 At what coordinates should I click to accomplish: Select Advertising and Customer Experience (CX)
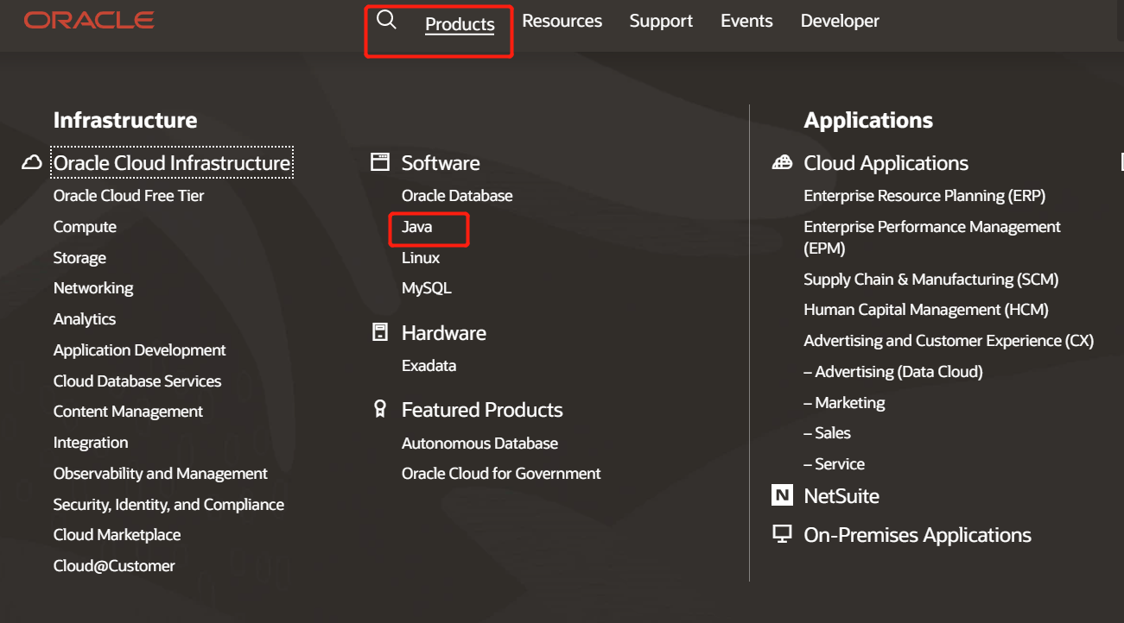949,341
